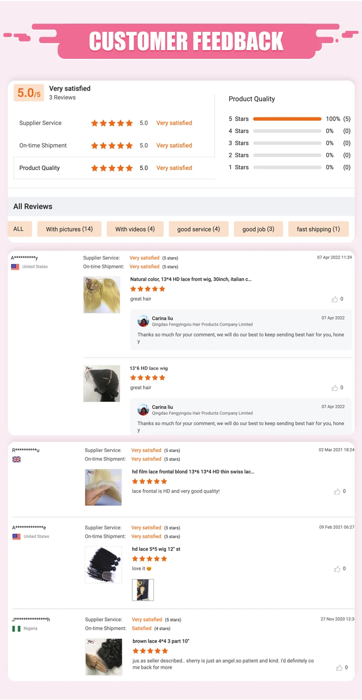This screenshot has width=362, height=700.
Task: Like the 13*6 HD lace wig review
Action: [334, 388]
